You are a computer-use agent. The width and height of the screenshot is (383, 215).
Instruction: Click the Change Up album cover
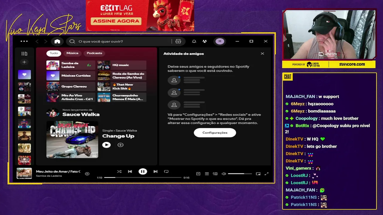72,139
